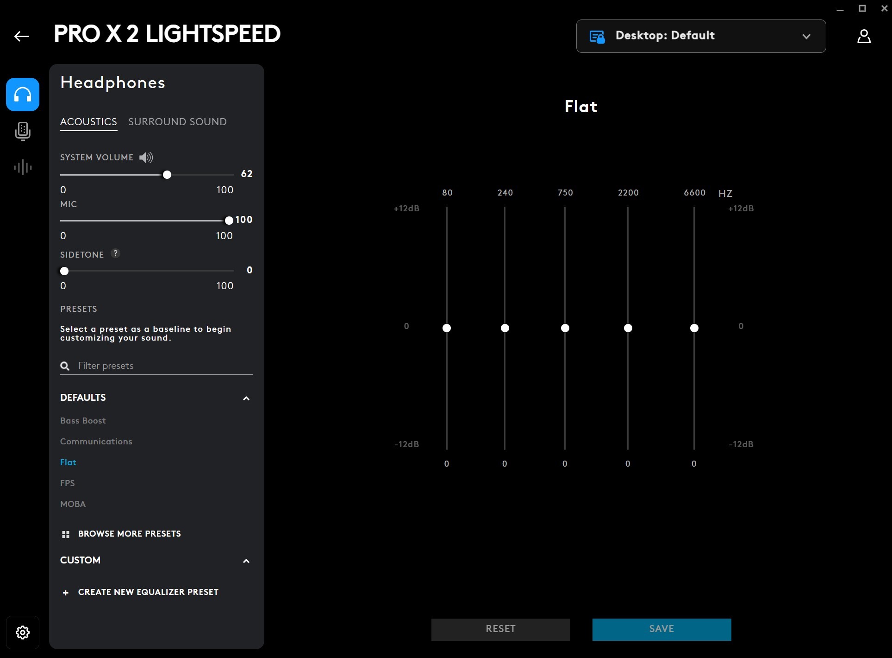Go back with the left arrow icon

click(x=22, y=36)
